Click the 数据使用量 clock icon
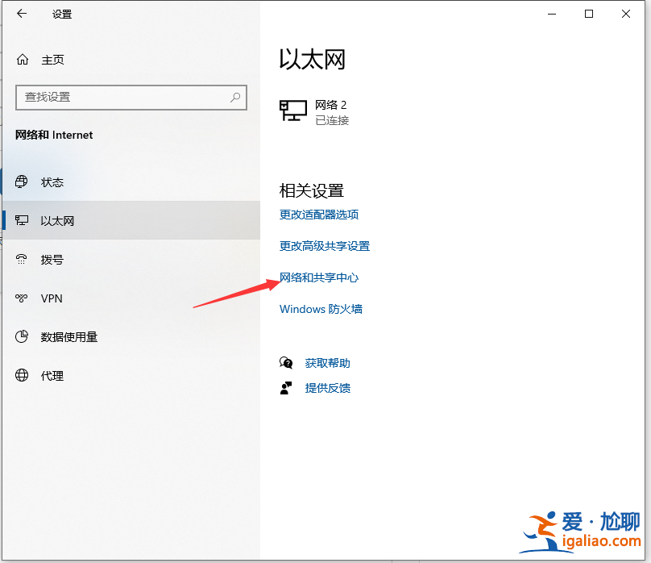The image size is (651, 563). [x=23, y=336]
